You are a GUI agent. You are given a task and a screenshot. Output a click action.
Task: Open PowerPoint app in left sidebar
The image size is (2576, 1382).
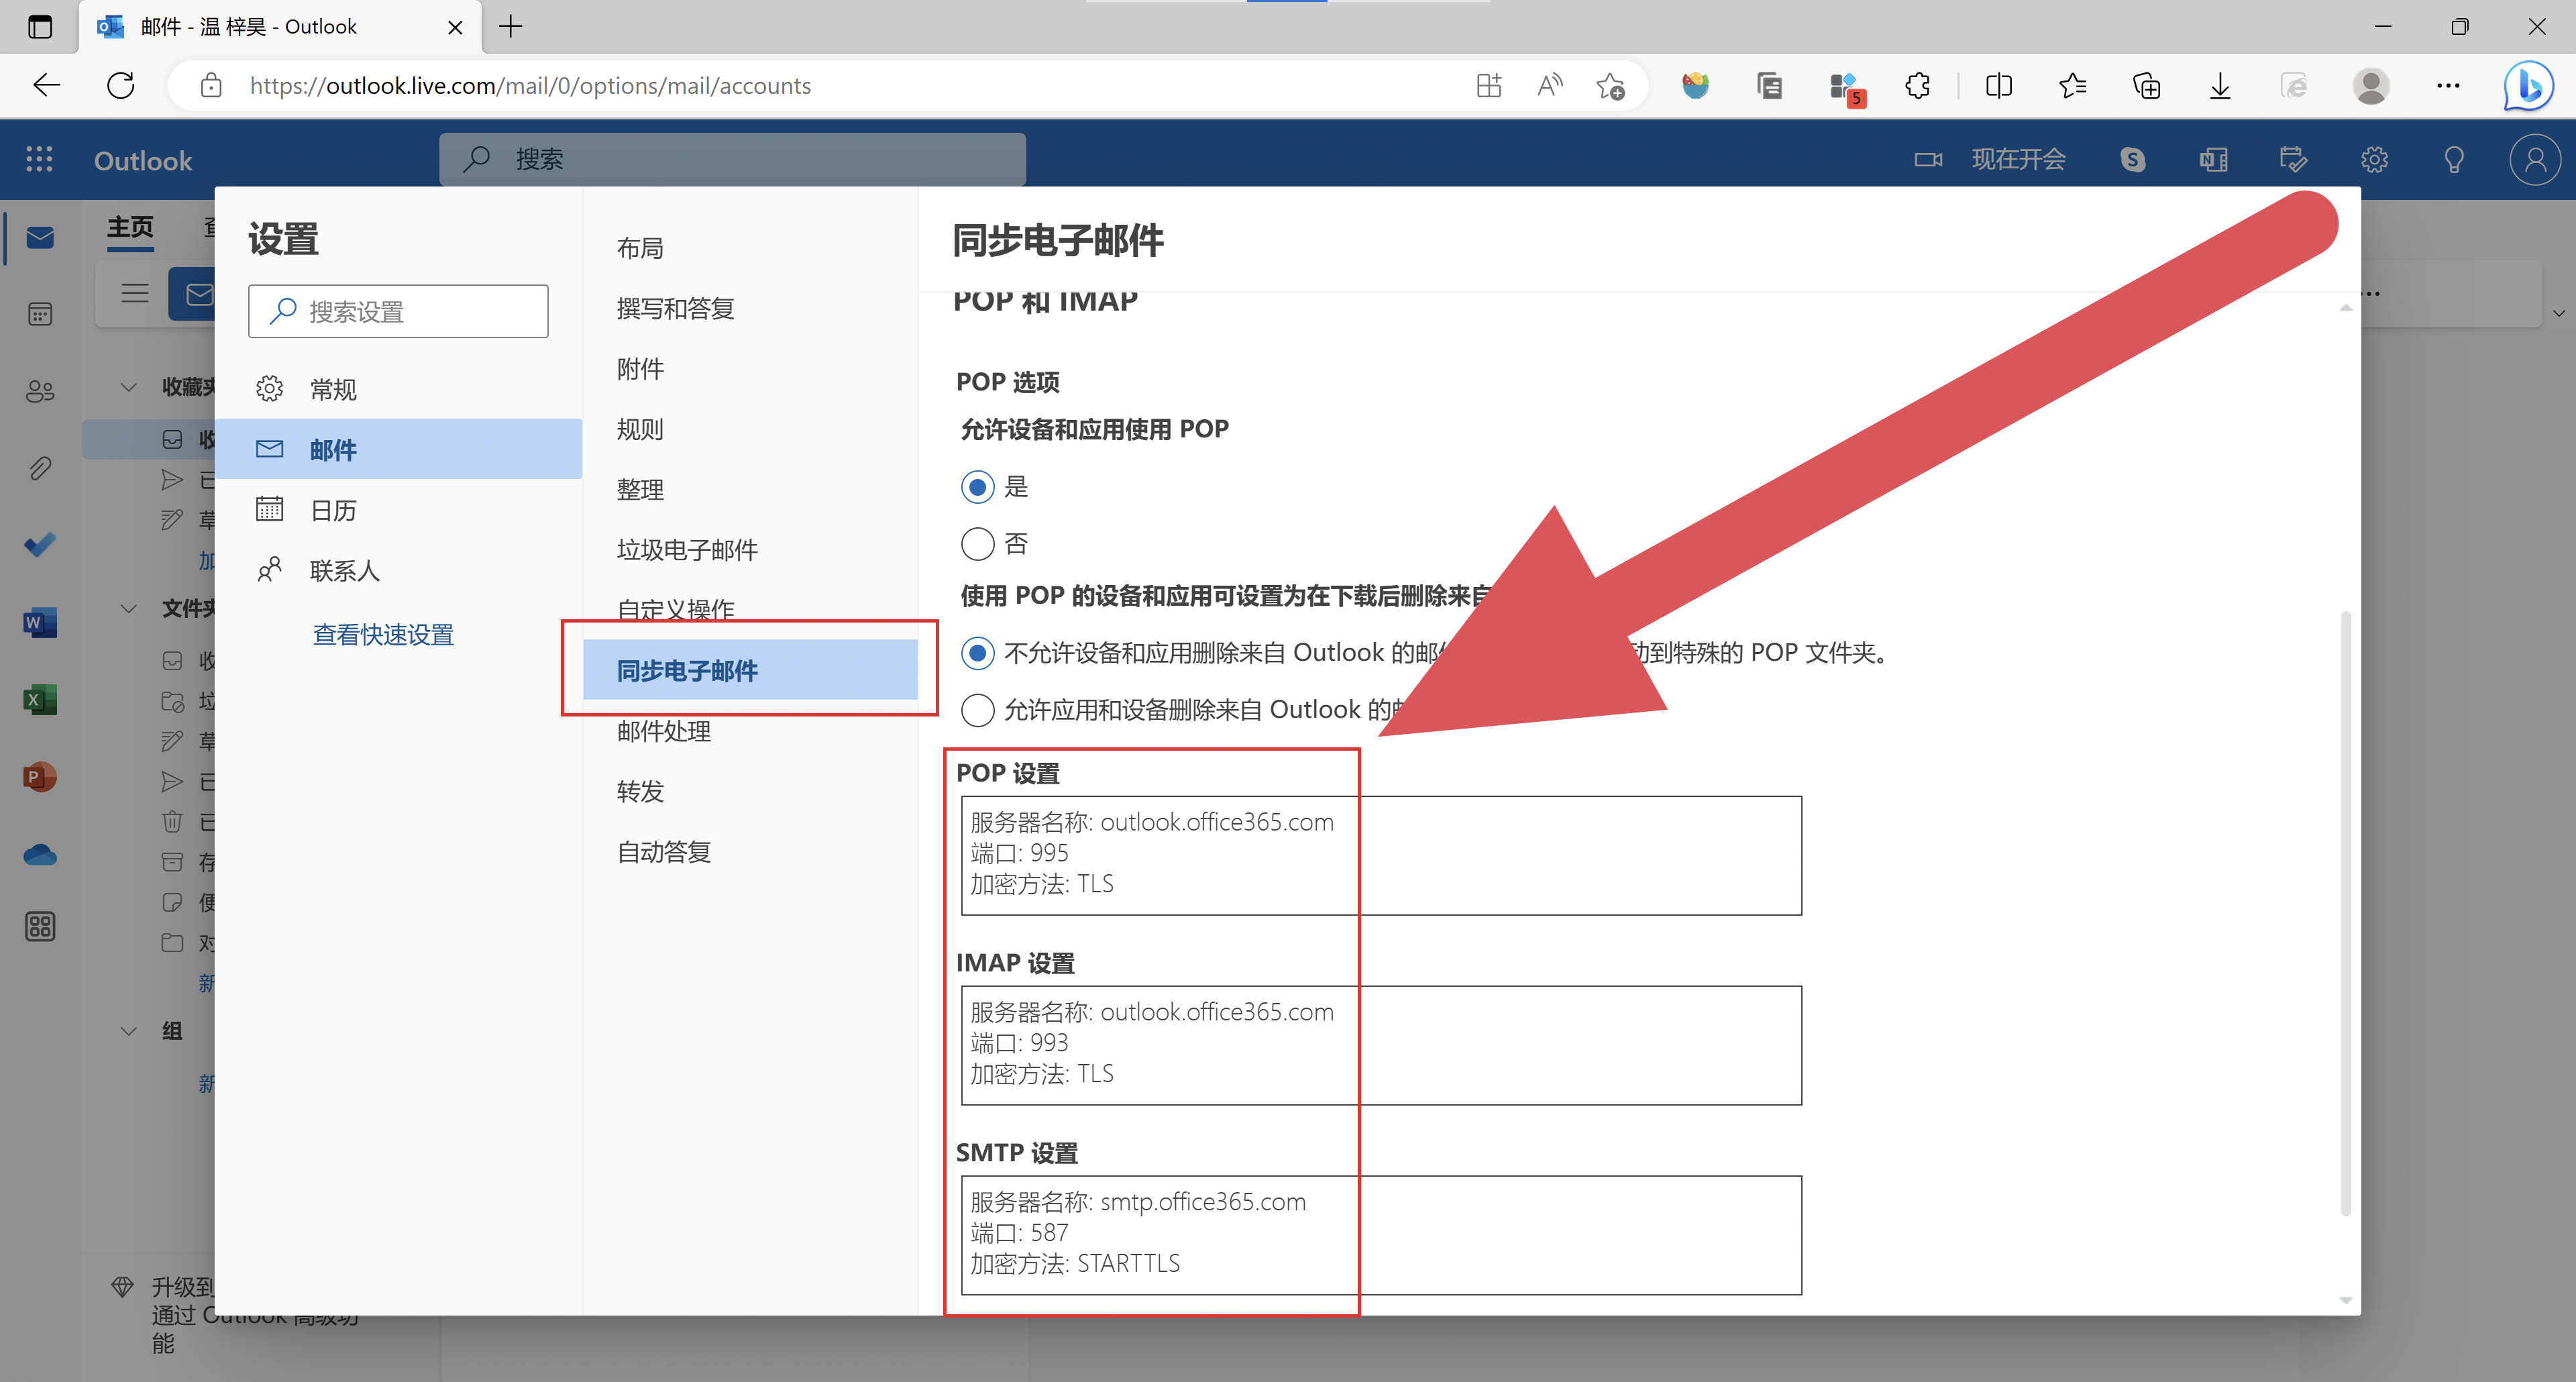point(40,777)
